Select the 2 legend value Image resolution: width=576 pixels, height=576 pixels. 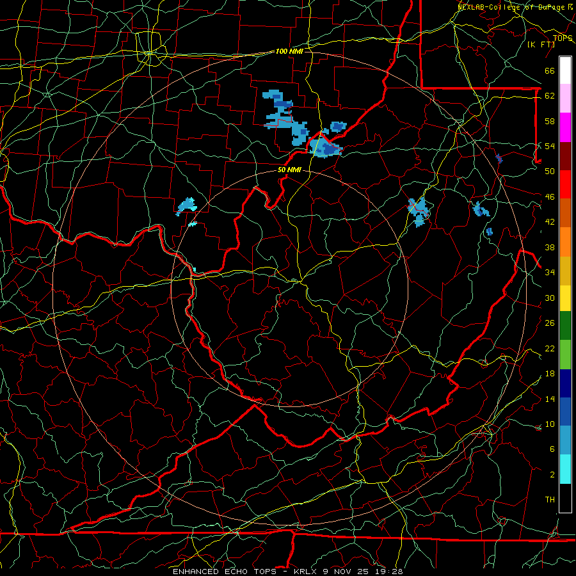coord(552,474)
